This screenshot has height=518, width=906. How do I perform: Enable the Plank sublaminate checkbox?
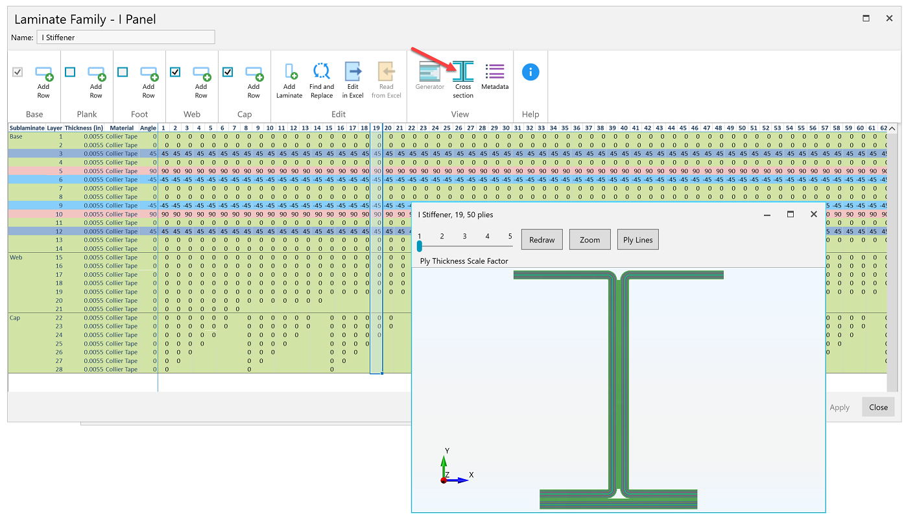click(70, 72)
